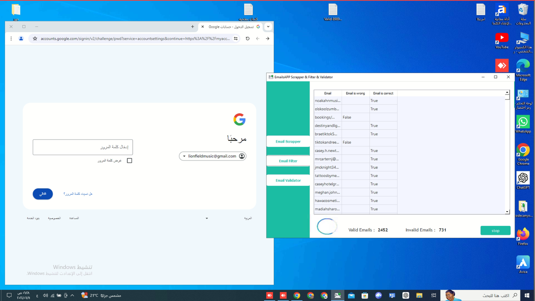Image resolution: width=535 pixels, height=301 pixels.
Task: Open the YouTube desktop shortcut
Action: (502, 41)
